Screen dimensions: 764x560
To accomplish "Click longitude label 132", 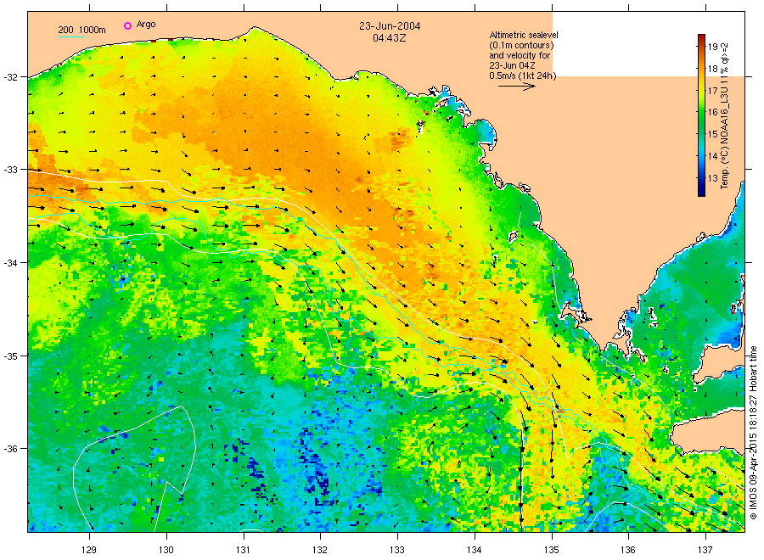I will 320,550.
